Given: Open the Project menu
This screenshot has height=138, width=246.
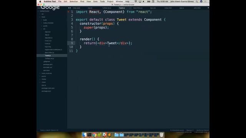Looking at the screenshot, I should [110, 2].
